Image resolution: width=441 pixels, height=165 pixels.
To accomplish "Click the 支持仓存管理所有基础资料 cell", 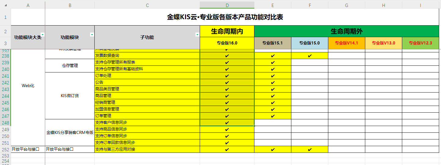I will pos(147,69).
